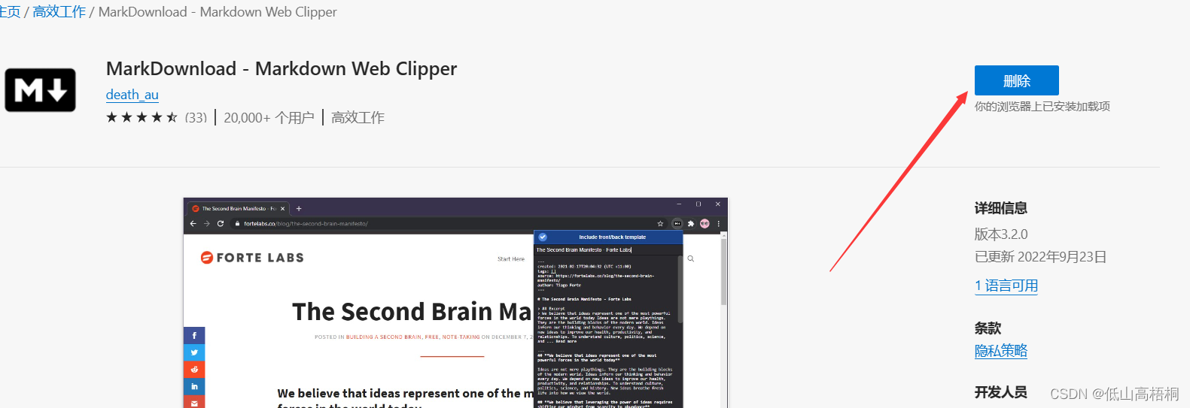Click the 20,000+ 个用户 text
This screenshot has height=408, width=1190.
(269, 118)
